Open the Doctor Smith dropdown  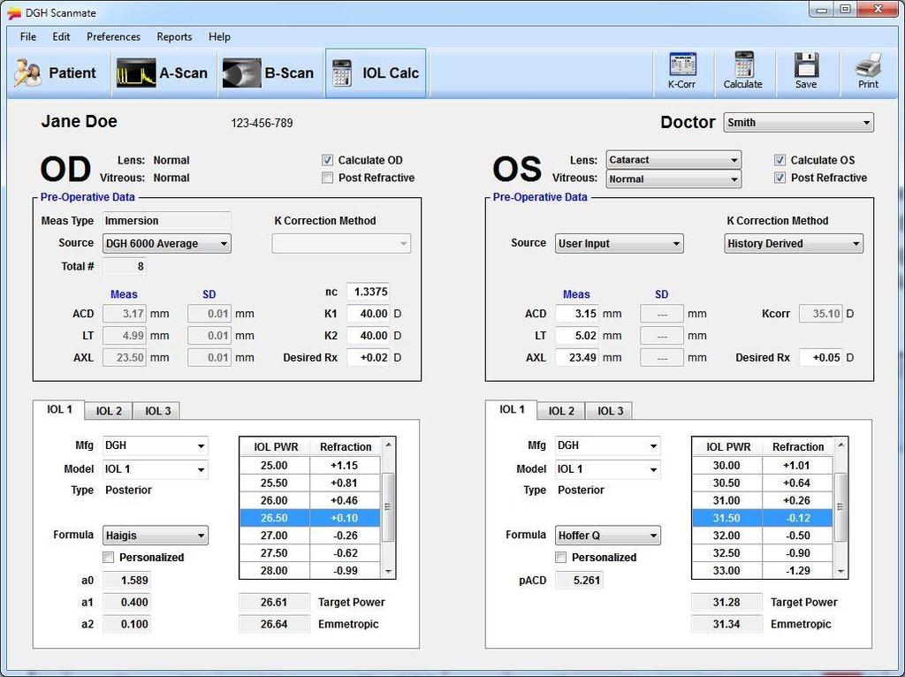coord(798,122)
